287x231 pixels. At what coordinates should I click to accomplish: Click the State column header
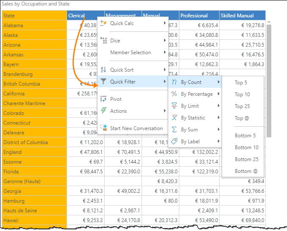point(34,16)
